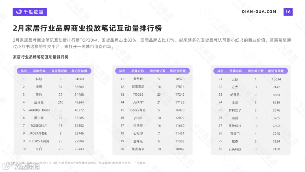
Task: Click the PHILIPS飞利浦 brand cell
Action: tap(39, 141)
